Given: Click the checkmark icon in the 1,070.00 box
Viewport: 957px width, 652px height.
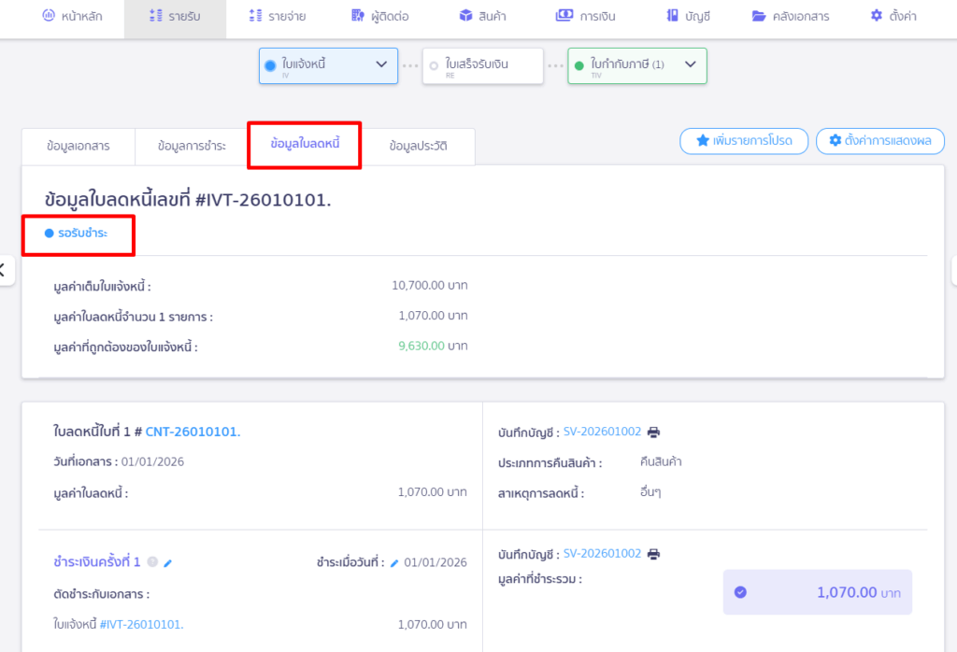Looking at the screenshot, I should [x=740, y=592].
